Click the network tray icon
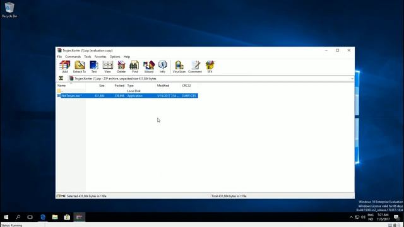 click(x=357, y=217)
